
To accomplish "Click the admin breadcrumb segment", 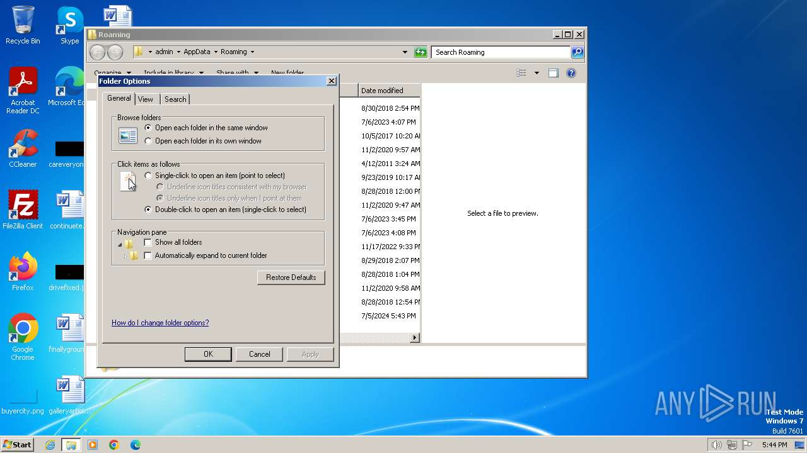I will [x=164, y=52].
